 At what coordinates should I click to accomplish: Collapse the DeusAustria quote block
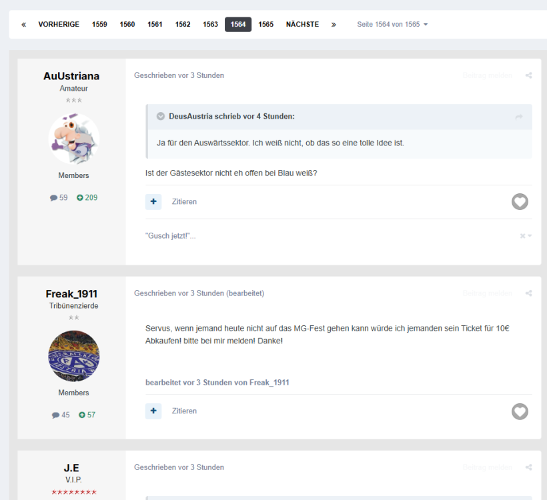point(160,117)
